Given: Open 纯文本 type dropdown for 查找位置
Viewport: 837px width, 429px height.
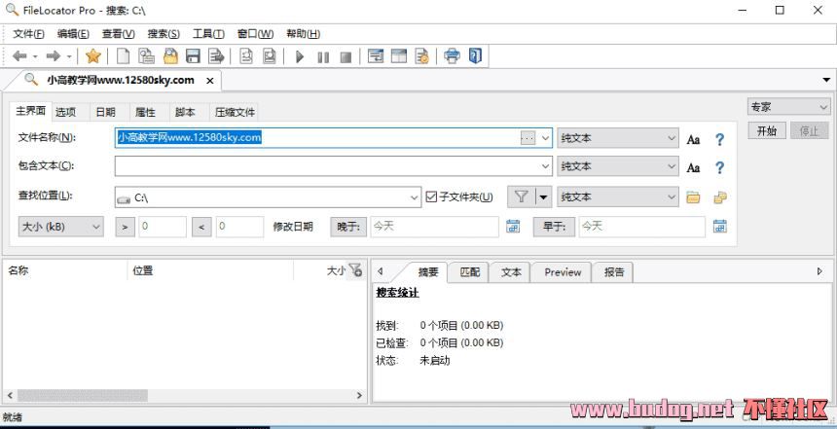Looking at the screenshot, I should tap(618, 197).
